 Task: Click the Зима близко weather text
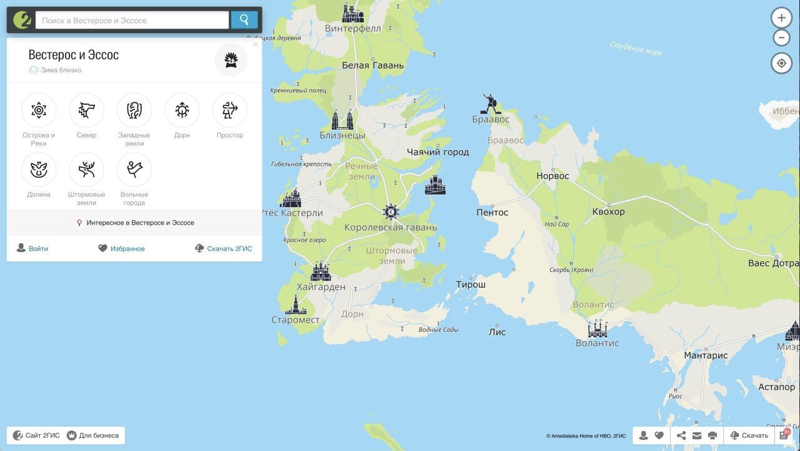point(61,70)
